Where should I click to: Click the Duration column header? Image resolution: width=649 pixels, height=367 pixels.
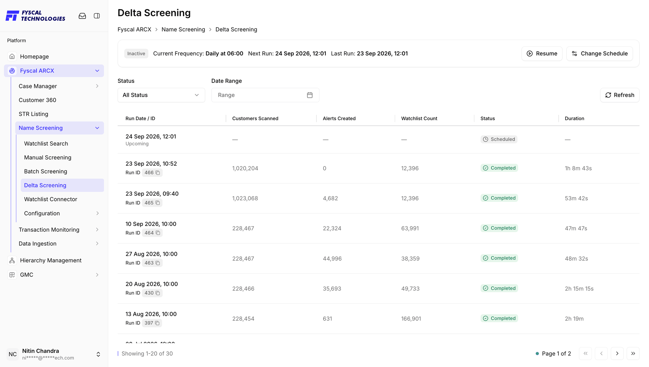point(574,118)
